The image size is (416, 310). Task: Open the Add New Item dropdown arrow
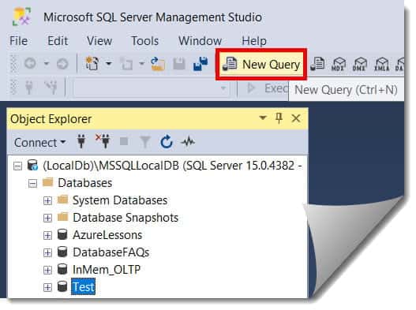(141, 64)
